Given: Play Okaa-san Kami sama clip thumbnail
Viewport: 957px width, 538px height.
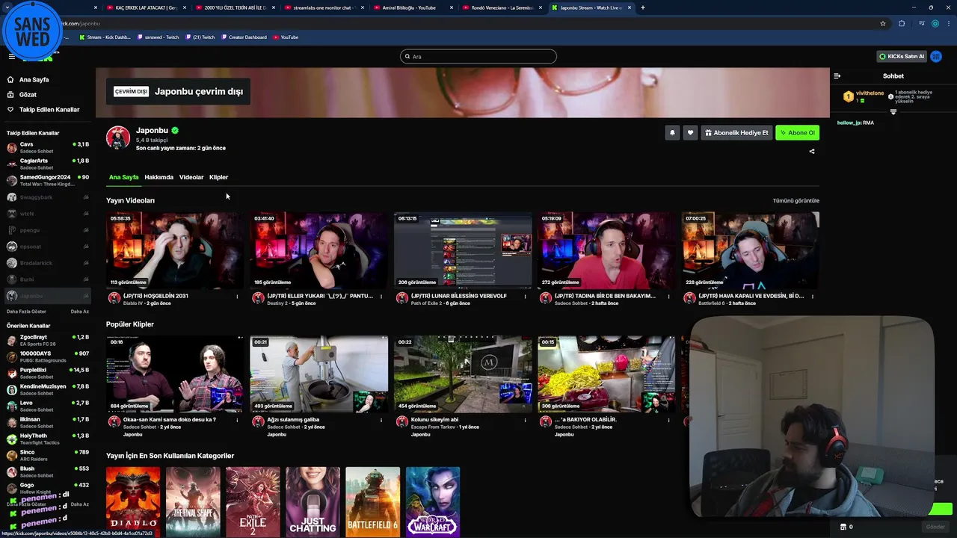Looking at the screenshot, I should [x=175, y=374].
